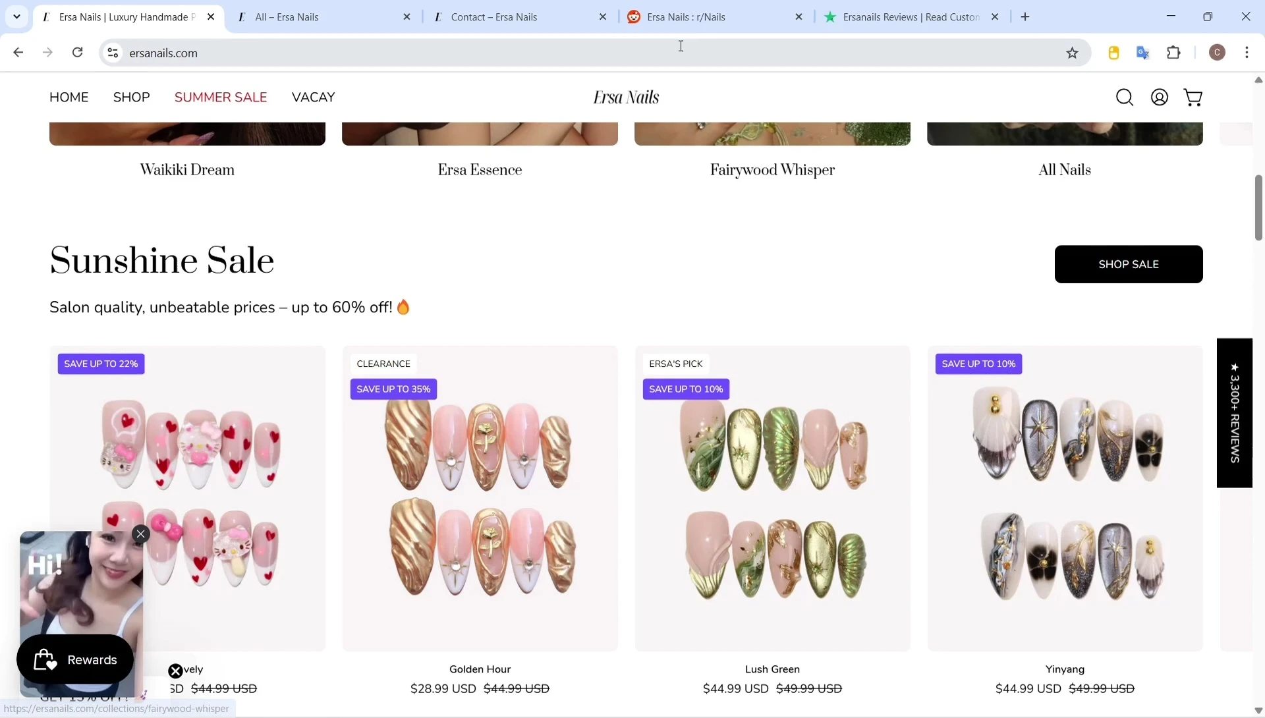Open Lush Green product title
This screenshot has width=1265, height=718.
pos(772,669)
